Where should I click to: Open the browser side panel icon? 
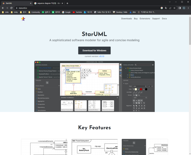[x=180, y=8]
